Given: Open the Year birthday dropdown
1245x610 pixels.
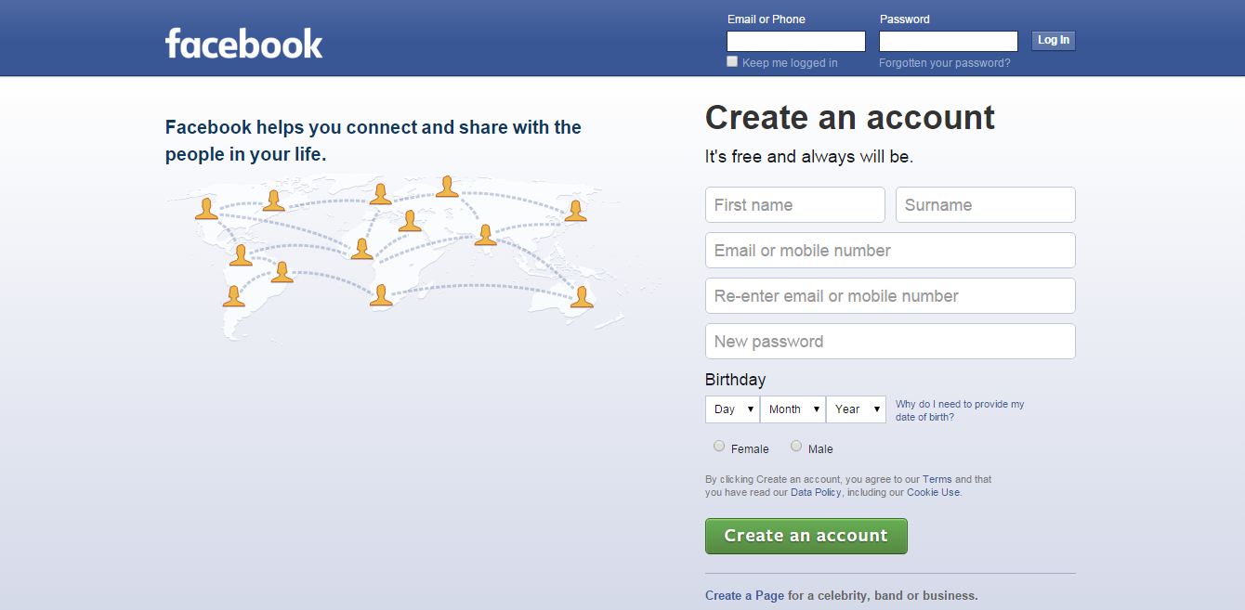Looking at the screenshot, I should click(x=856, y=409).
